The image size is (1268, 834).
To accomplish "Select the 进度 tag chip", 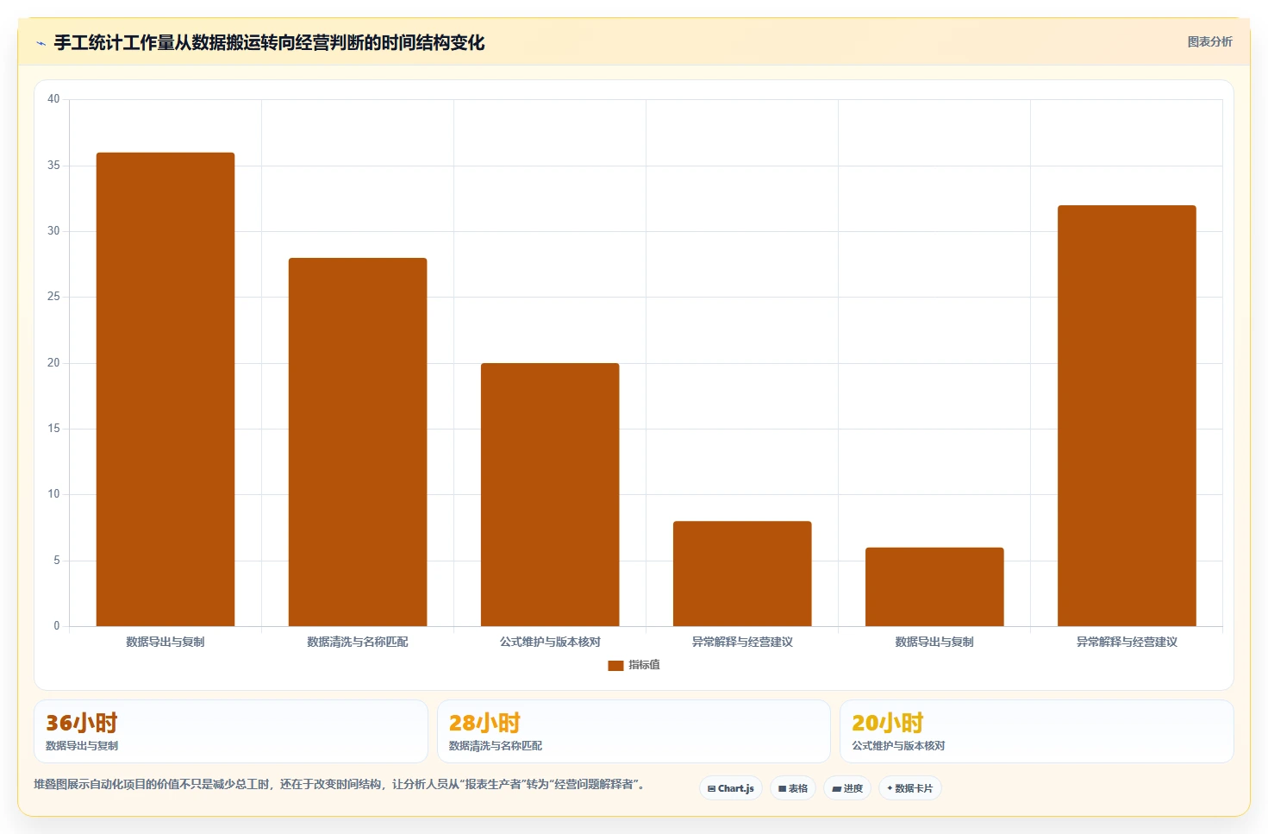I will pyautogui.click(x=847, y=788).
